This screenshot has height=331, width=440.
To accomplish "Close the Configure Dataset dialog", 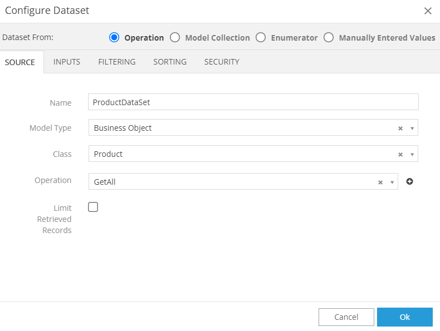I will click(428, 11).
